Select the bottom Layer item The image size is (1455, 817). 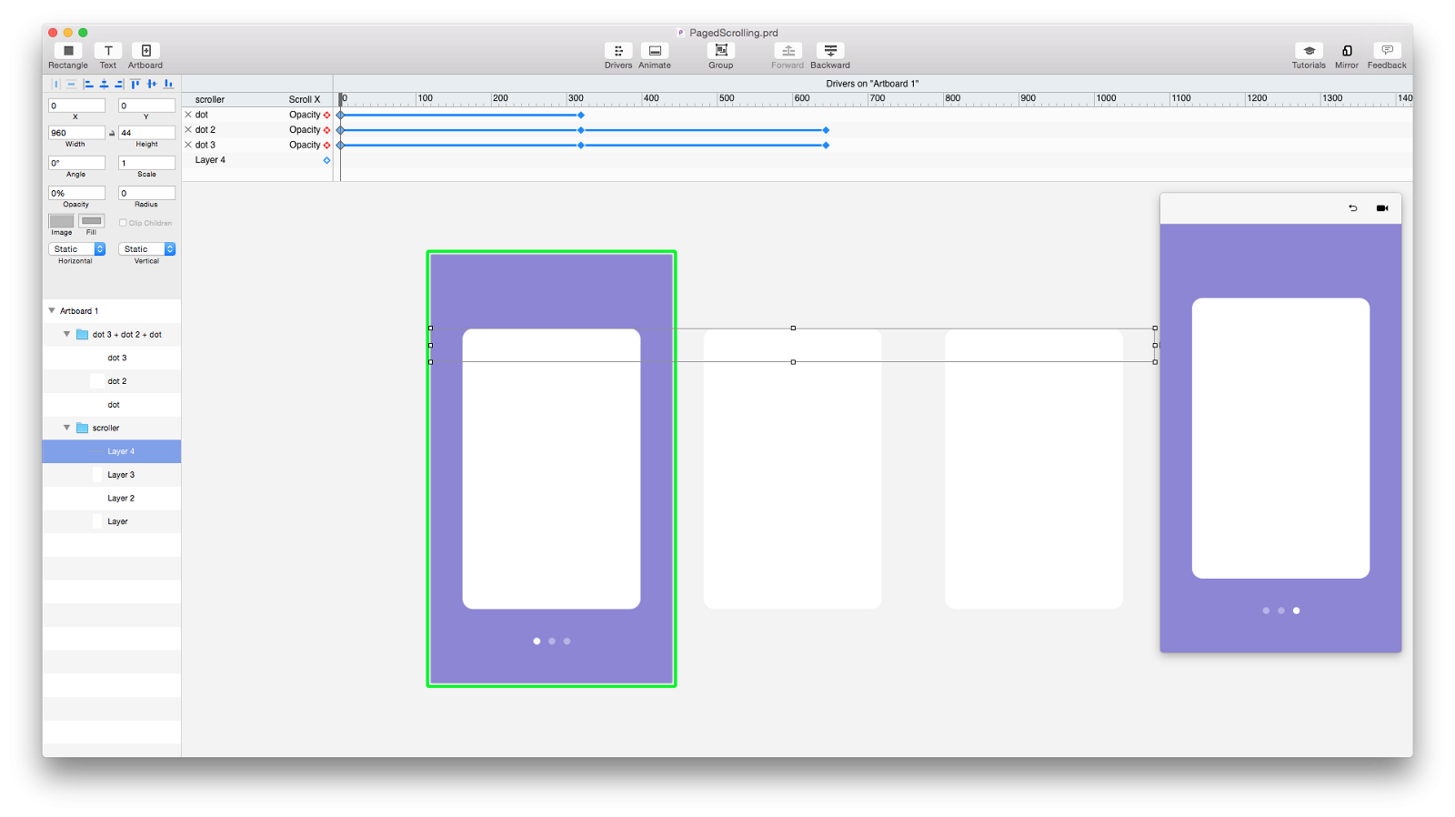coord(112,521)
